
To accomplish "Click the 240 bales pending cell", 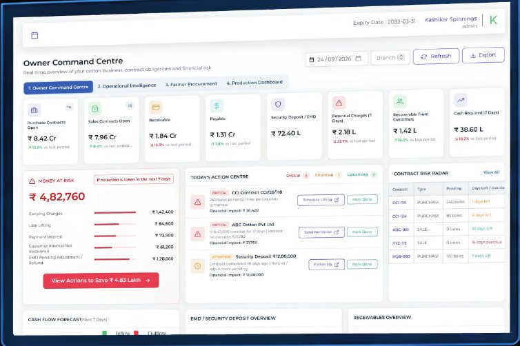I will 455,202.
